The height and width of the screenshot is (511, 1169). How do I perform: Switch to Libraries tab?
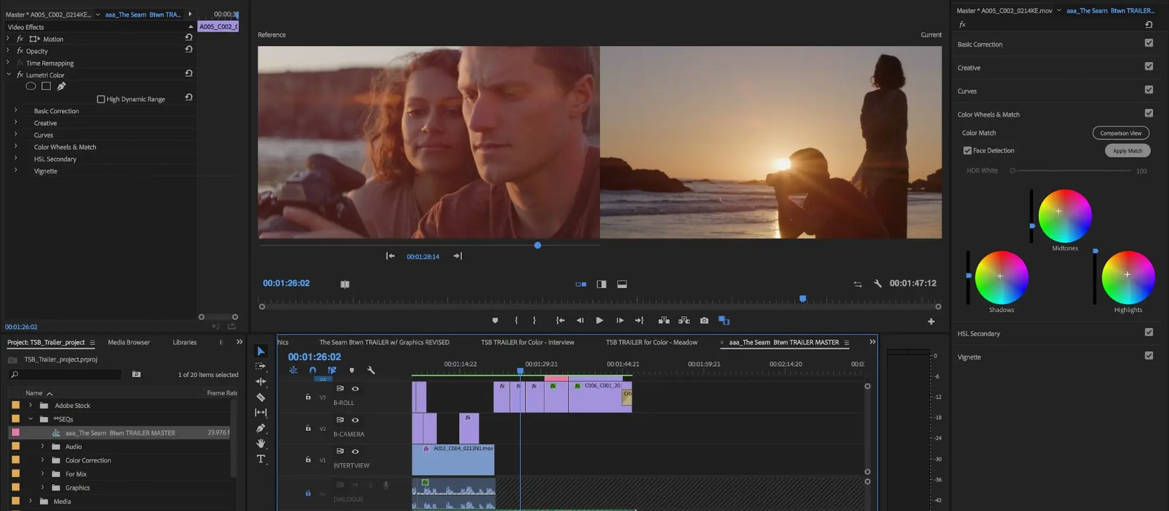pos(185,342)
